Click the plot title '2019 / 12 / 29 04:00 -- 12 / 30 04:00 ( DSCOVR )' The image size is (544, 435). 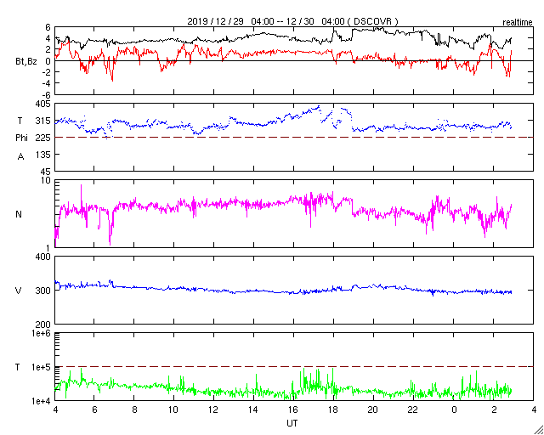(292, 21)
